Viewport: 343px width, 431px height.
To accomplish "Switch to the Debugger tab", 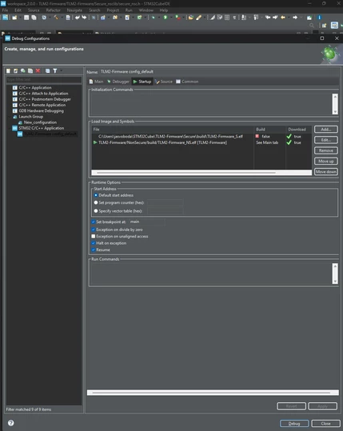I will coord(118,82).
